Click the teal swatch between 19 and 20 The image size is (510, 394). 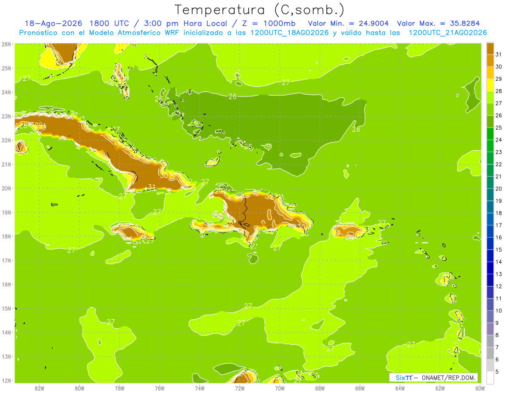[490, 195]
